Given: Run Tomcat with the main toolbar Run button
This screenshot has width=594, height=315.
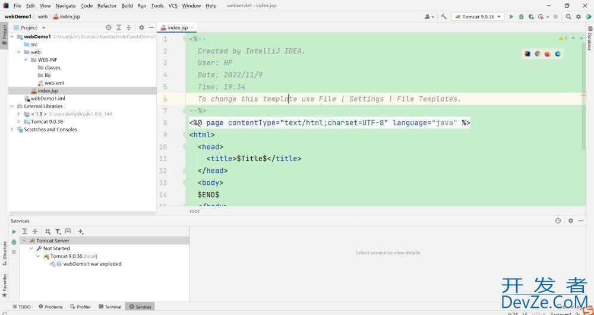Looking at the screenshot, I should 511,17.
